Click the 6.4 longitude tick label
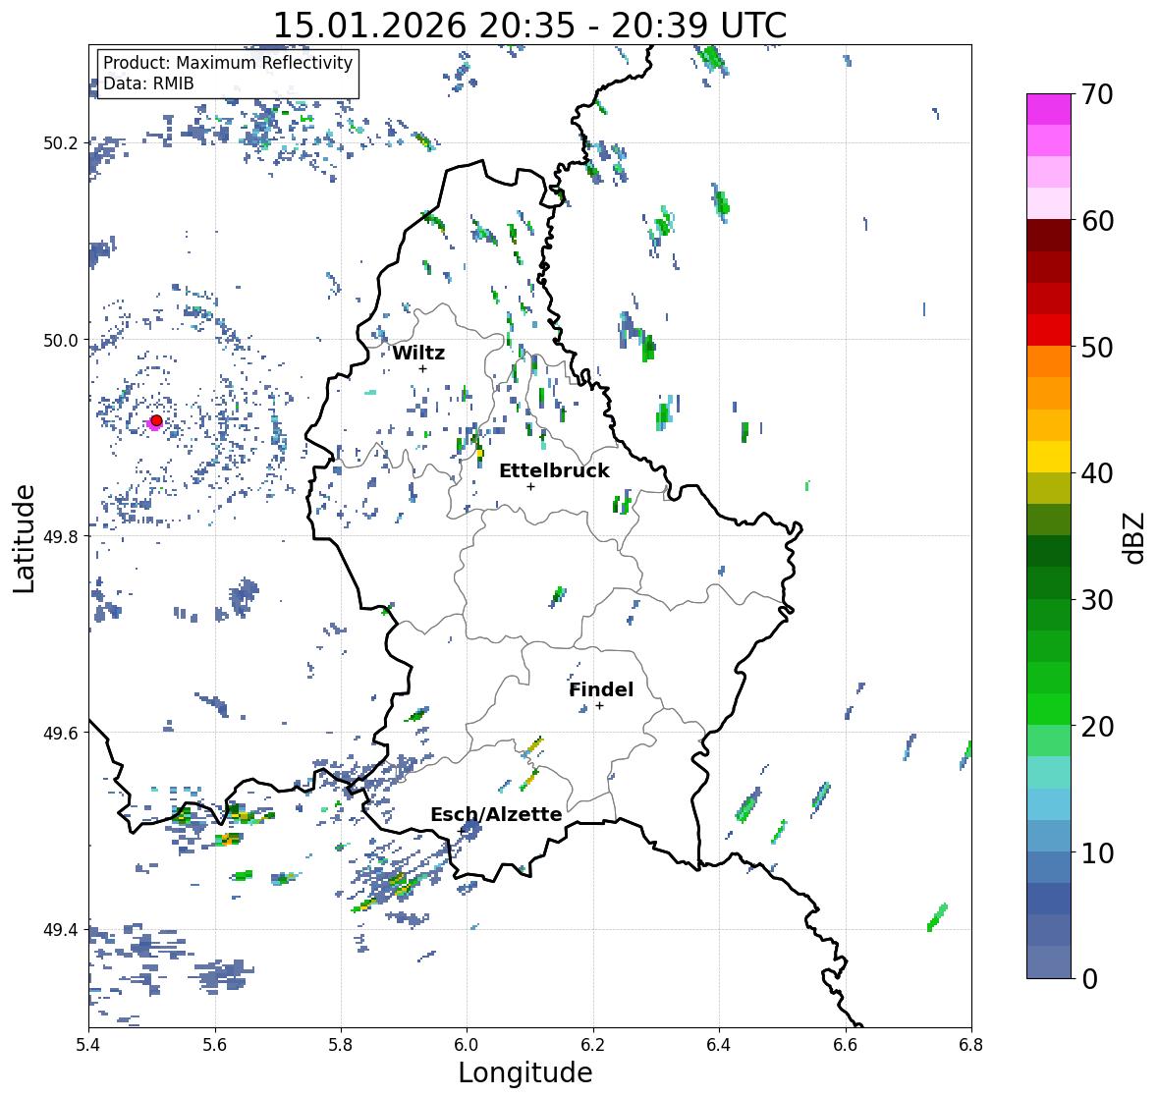The height and width of the screenshot is (1097, 1158). coord(719,1045)
